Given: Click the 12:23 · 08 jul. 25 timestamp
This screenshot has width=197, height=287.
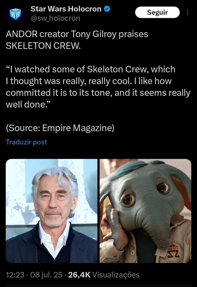Looking at the screenshot, I should point(34,275).
